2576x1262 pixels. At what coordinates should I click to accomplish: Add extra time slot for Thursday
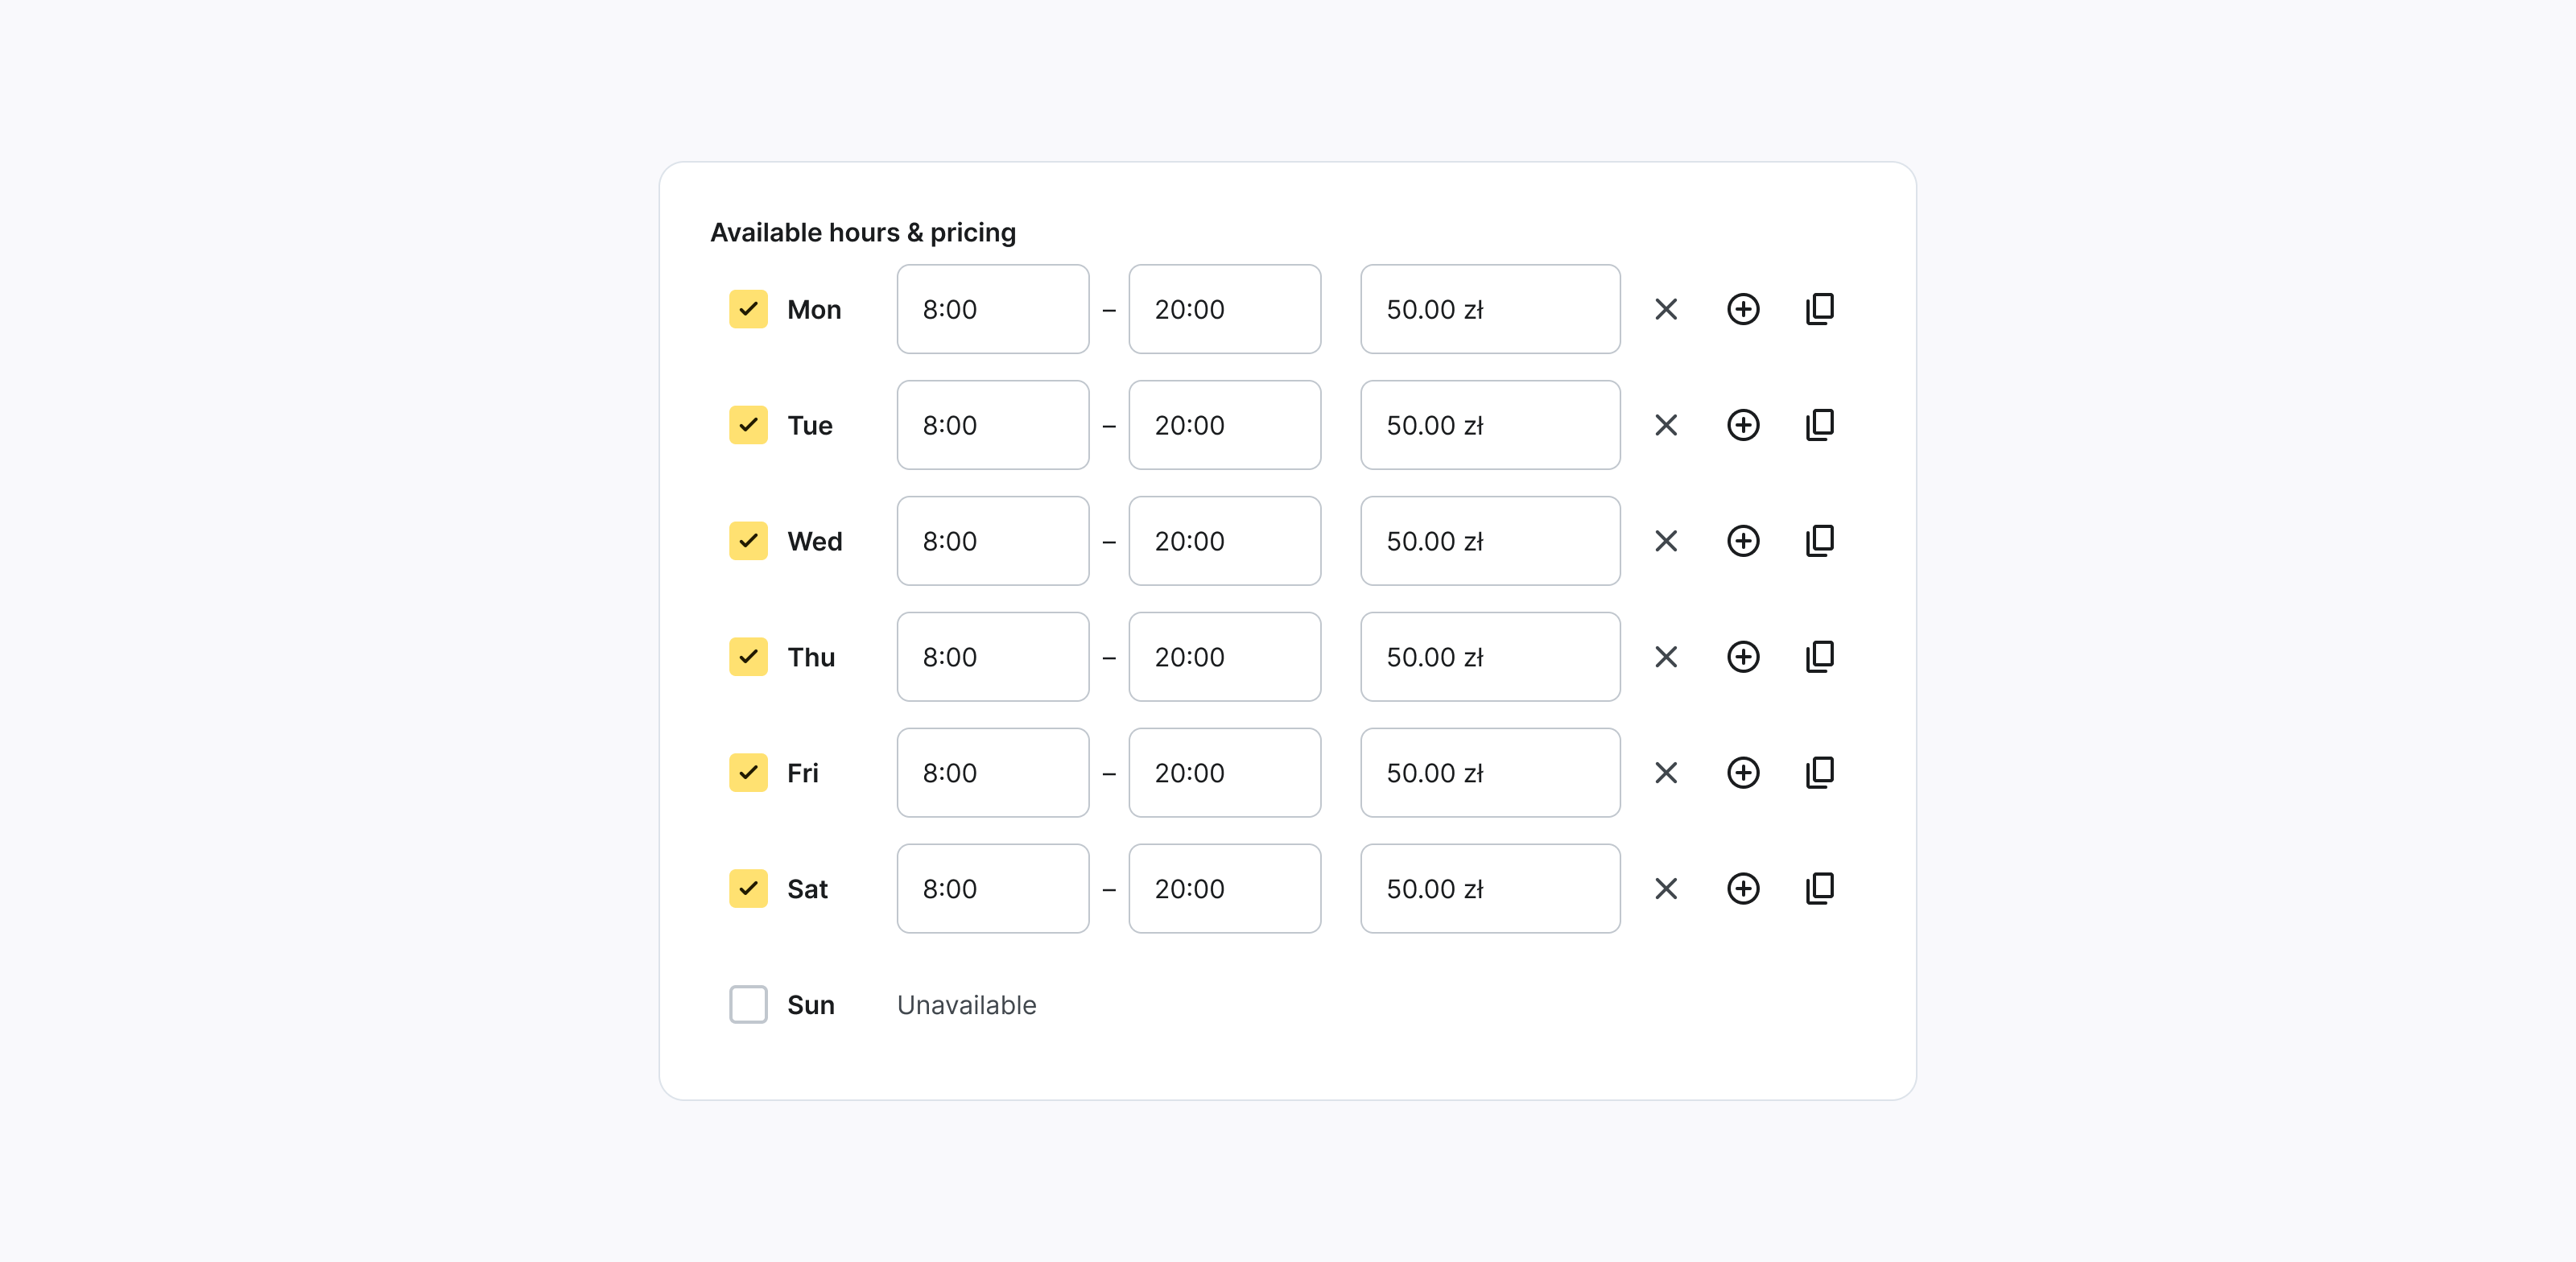click(x=1742, y=657)
